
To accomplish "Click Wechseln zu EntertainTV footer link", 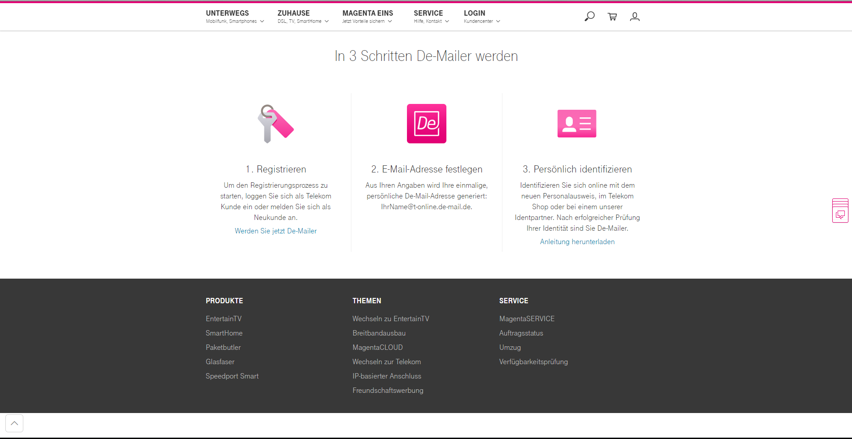I will [x=391, y=319].
